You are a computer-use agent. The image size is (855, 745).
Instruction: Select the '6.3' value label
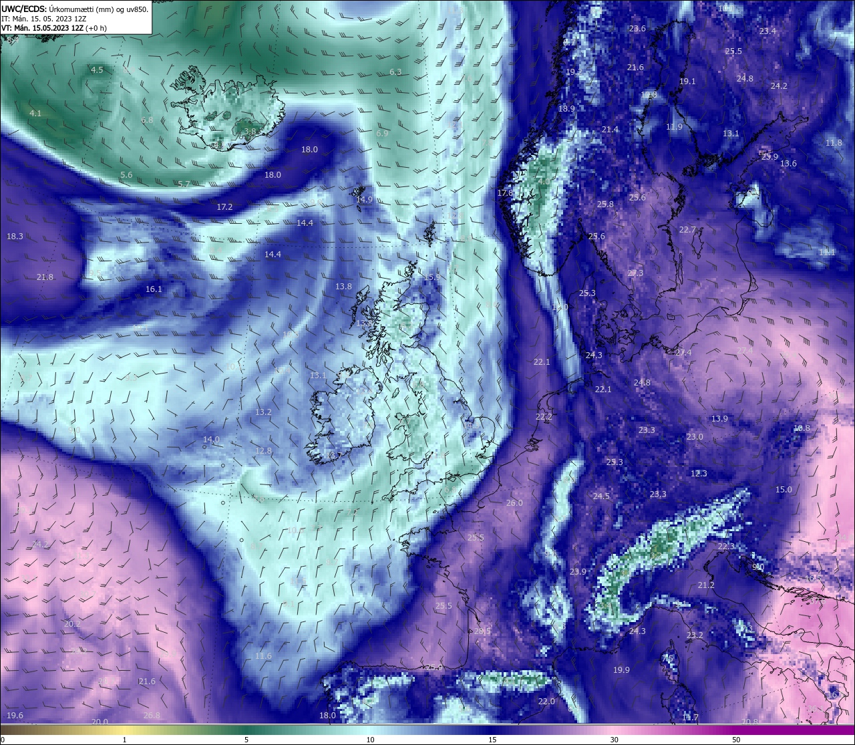point(395,72)
